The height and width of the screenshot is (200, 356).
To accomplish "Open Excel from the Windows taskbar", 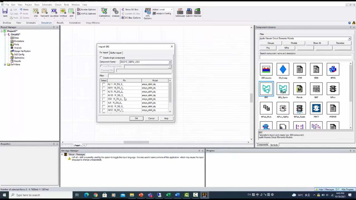I will [x=168, y=195].
